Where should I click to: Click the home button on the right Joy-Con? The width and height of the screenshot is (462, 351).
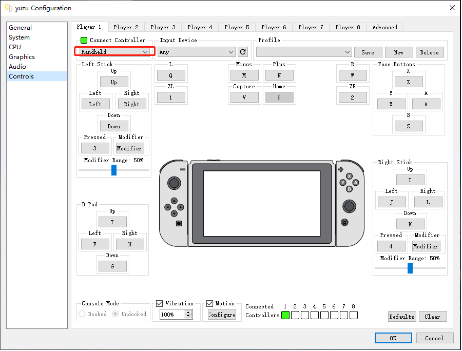pos(344,222)
